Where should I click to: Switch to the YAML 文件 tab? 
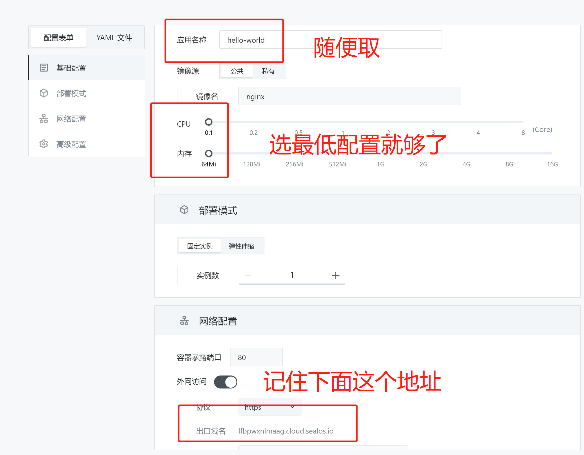(x=114, y=37)
